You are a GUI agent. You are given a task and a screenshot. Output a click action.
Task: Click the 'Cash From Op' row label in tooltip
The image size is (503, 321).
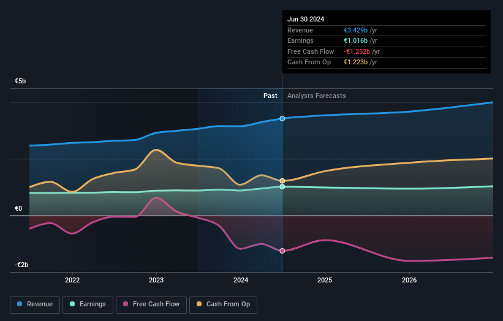coord(309,62)
